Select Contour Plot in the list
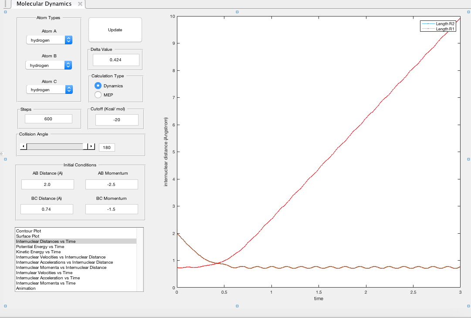Viewport: 471px width, 318px height. pos(76,231)
